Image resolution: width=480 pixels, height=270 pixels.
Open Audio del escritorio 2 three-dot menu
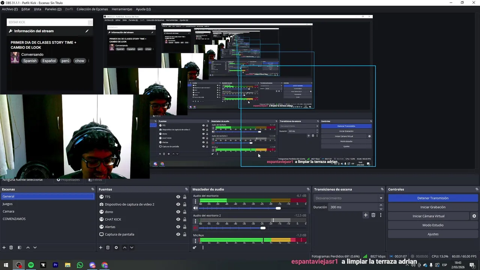click(x=195, y=221)
